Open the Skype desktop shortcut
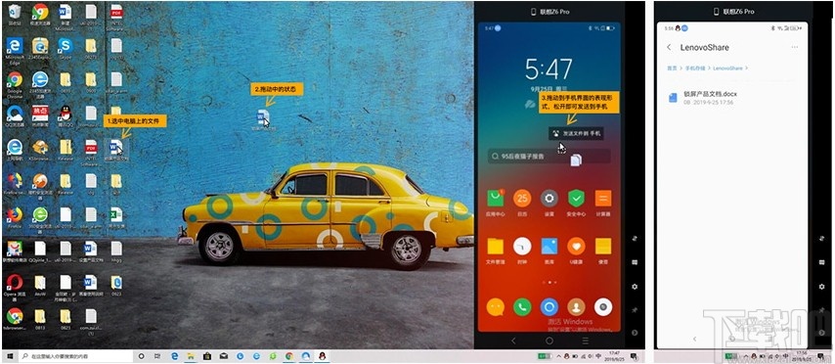 click(66, 49)
